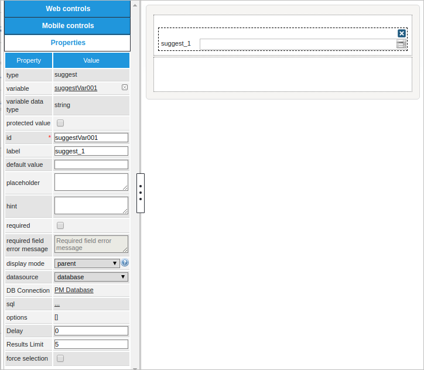Viewport: 424px width, 370px height.
Task: Open the Web controls section
Action: 67,9
